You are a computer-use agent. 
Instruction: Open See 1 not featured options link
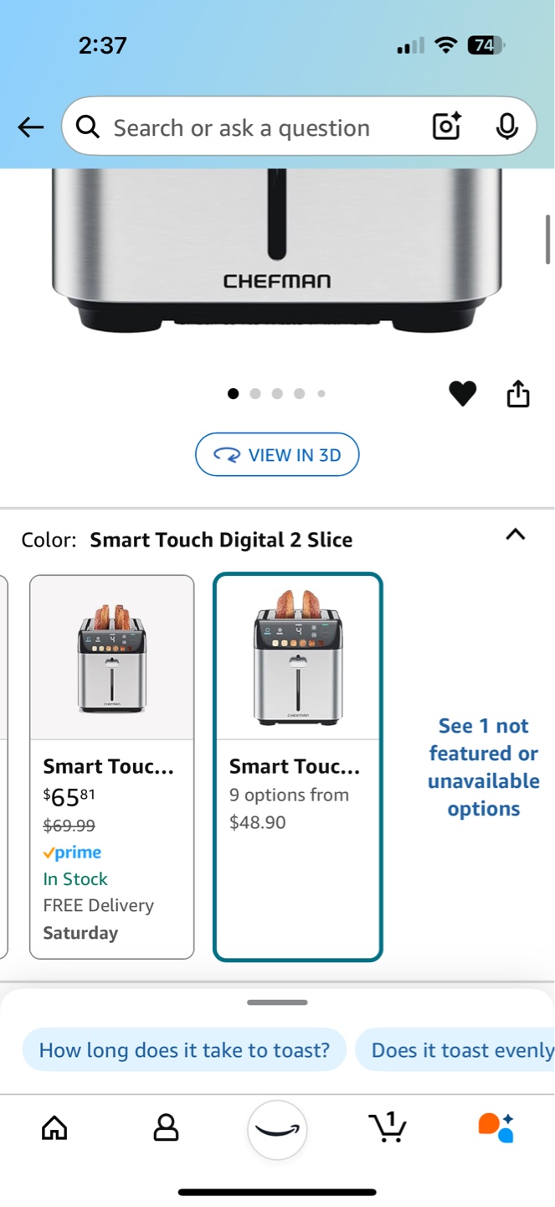(484, 767)
